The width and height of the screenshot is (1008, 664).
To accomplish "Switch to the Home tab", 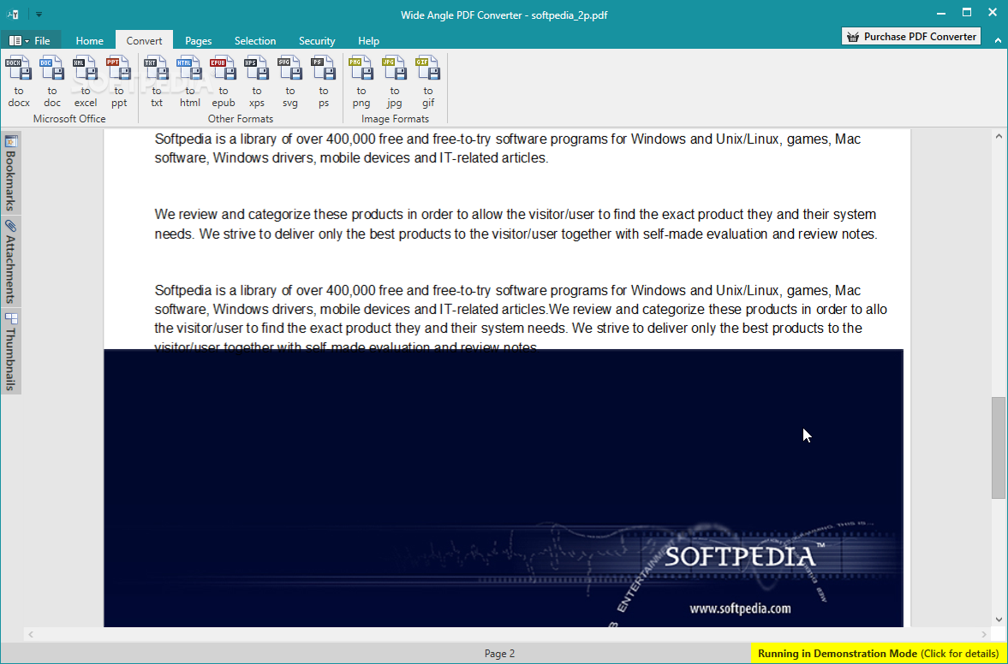I will pyautogui.click(x=89, y=40).
